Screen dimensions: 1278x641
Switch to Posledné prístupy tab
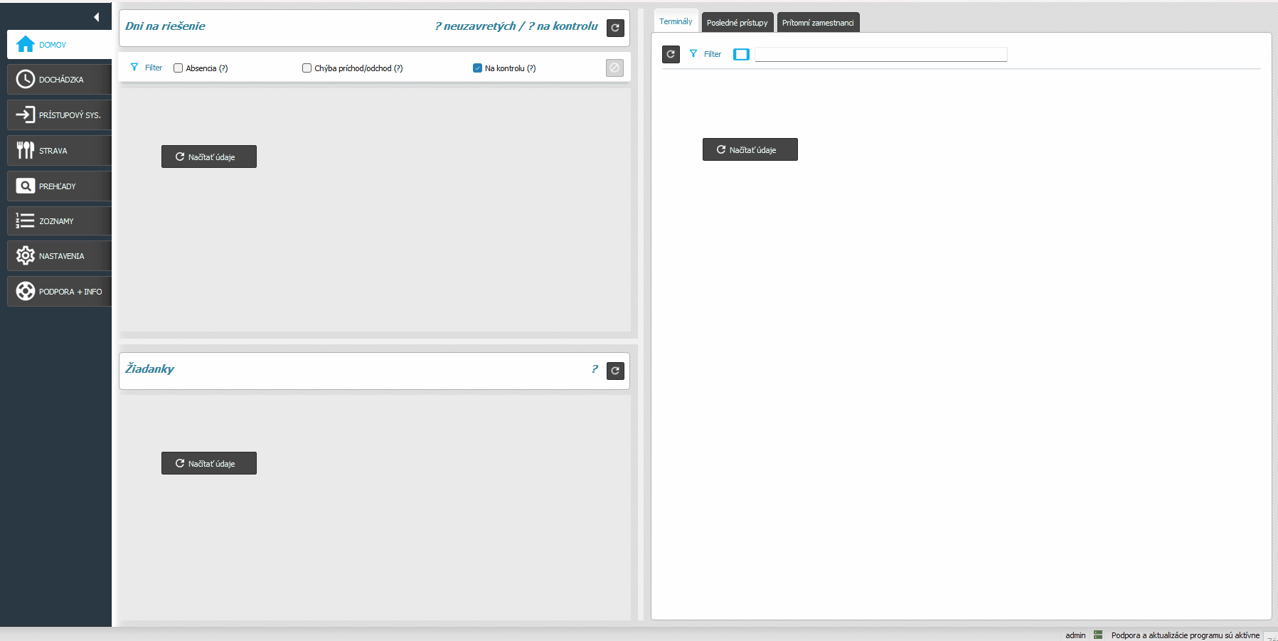[737, 23]
